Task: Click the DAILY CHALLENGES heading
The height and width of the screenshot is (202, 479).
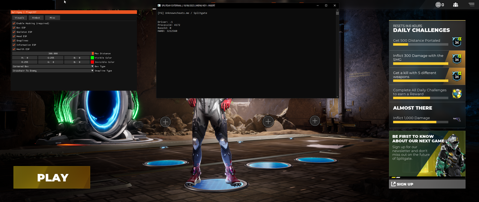Action: pos(421,30)
